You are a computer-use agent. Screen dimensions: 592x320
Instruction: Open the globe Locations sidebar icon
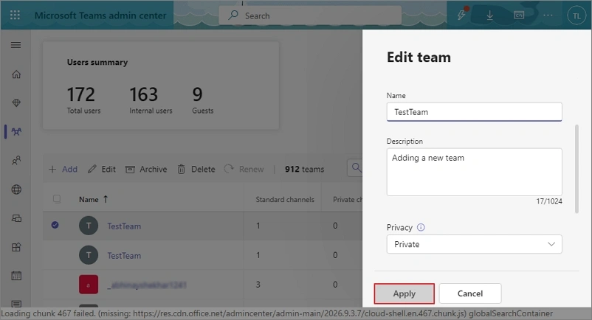(x=16, y=189)
